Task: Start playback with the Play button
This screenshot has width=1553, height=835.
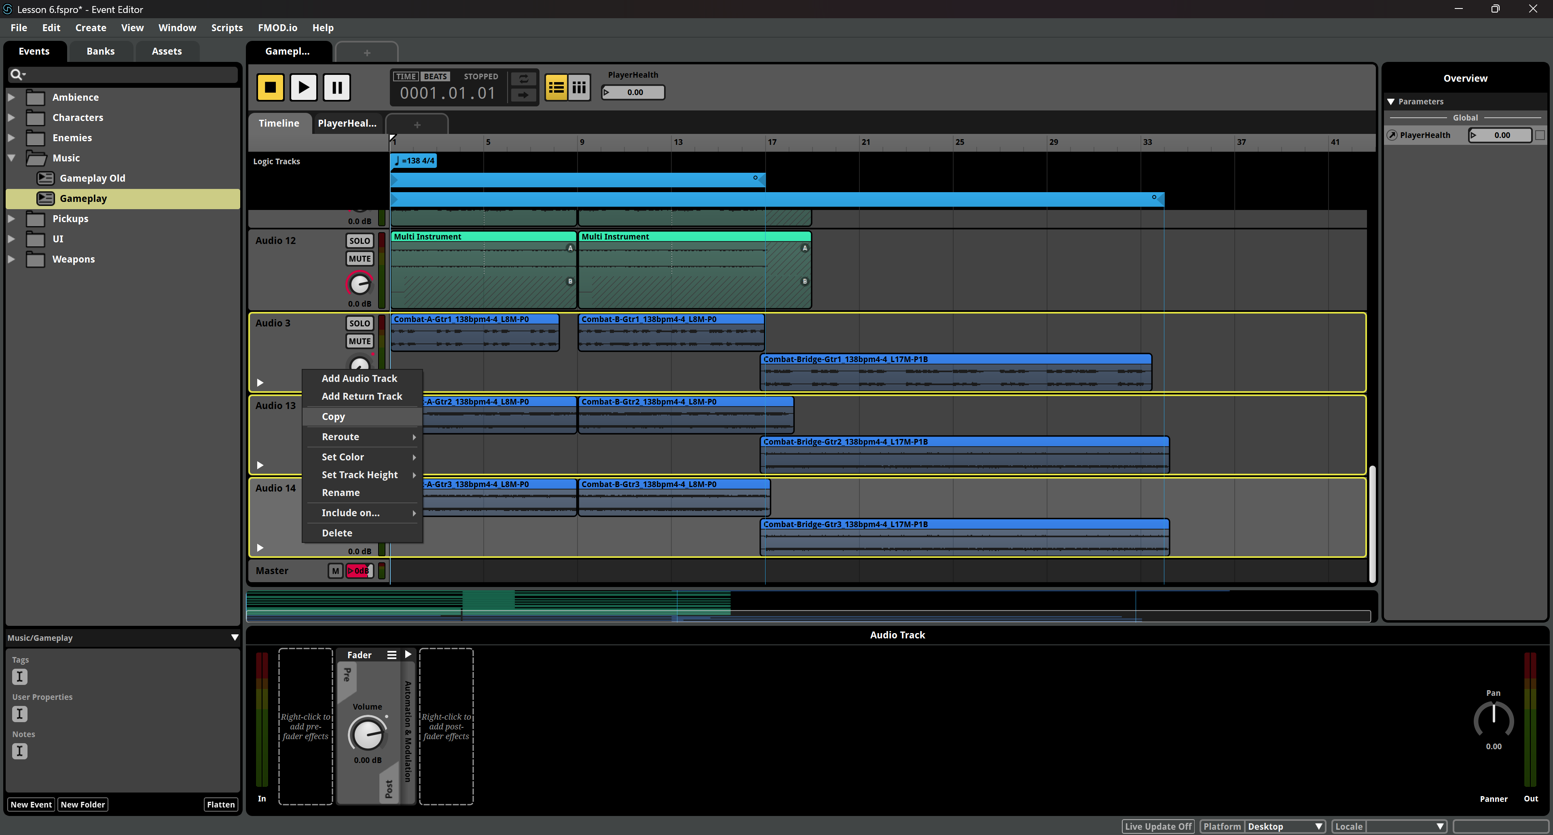Action: [x=303, y=87]
